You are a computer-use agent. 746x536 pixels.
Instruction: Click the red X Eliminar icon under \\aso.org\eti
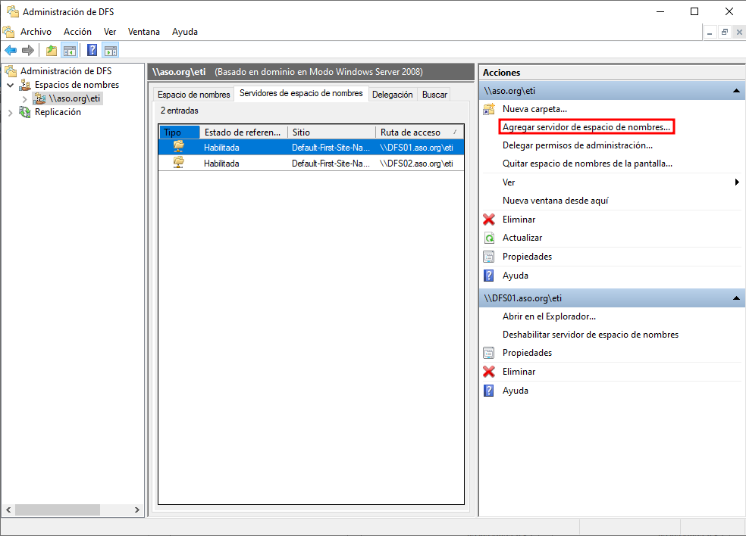489,220
